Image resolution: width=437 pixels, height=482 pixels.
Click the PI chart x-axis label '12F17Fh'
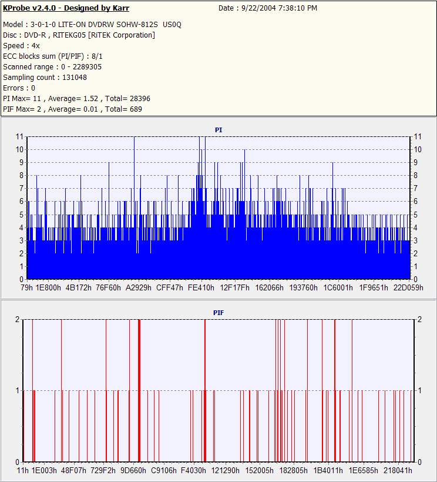234,287
